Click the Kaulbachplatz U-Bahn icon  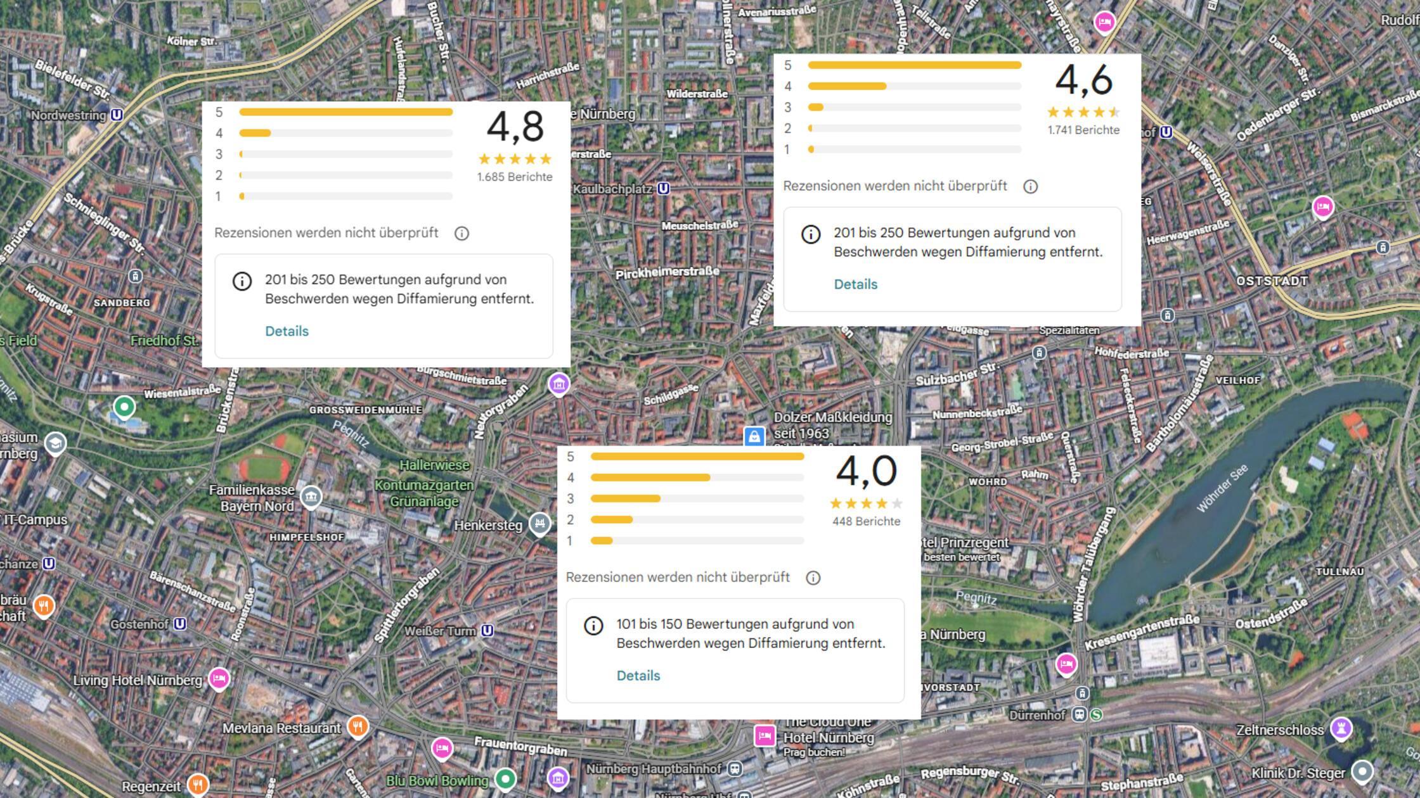click(663, 189)
